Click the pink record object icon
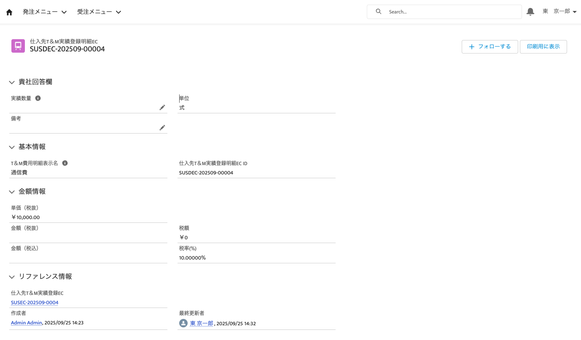Screen dimensions: 581x340 tap(18, 46)
